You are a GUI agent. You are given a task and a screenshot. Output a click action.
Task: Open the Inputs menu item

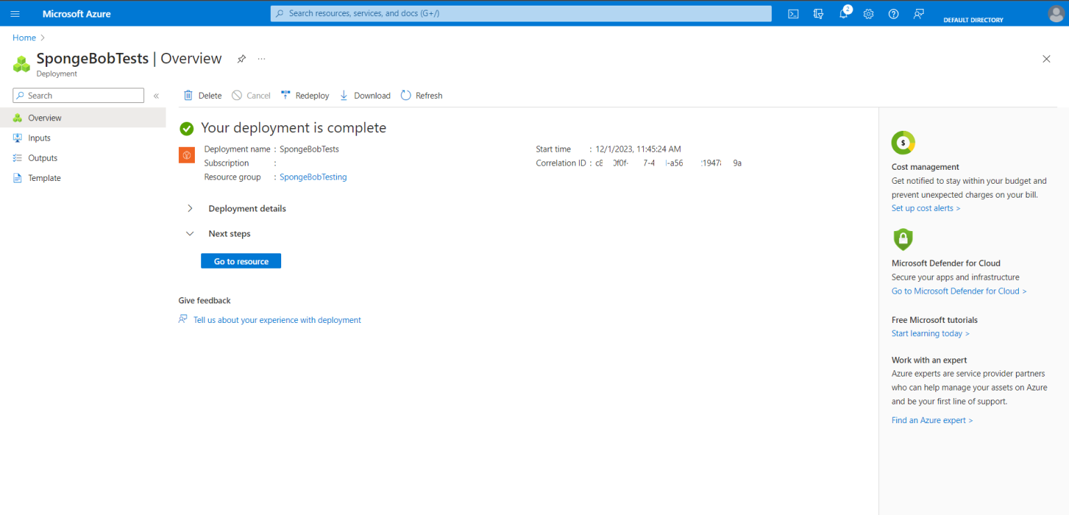click(x=39, y=138)
